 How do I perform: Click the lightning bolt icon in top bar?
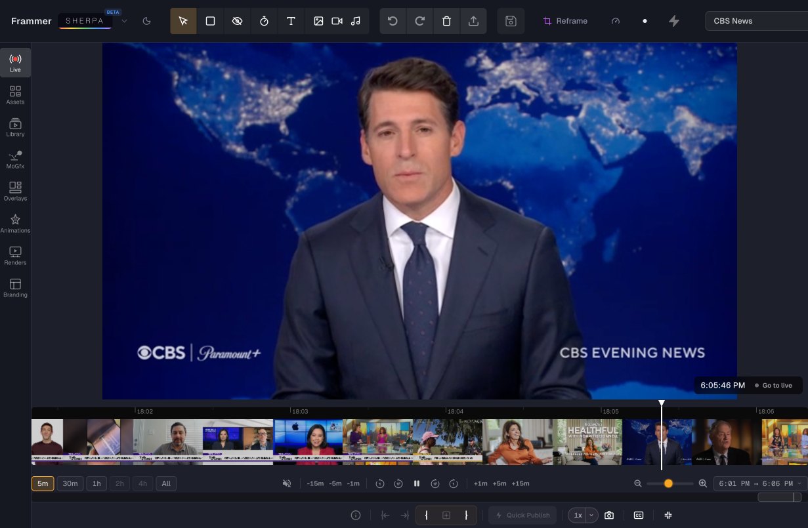(673, 21)
